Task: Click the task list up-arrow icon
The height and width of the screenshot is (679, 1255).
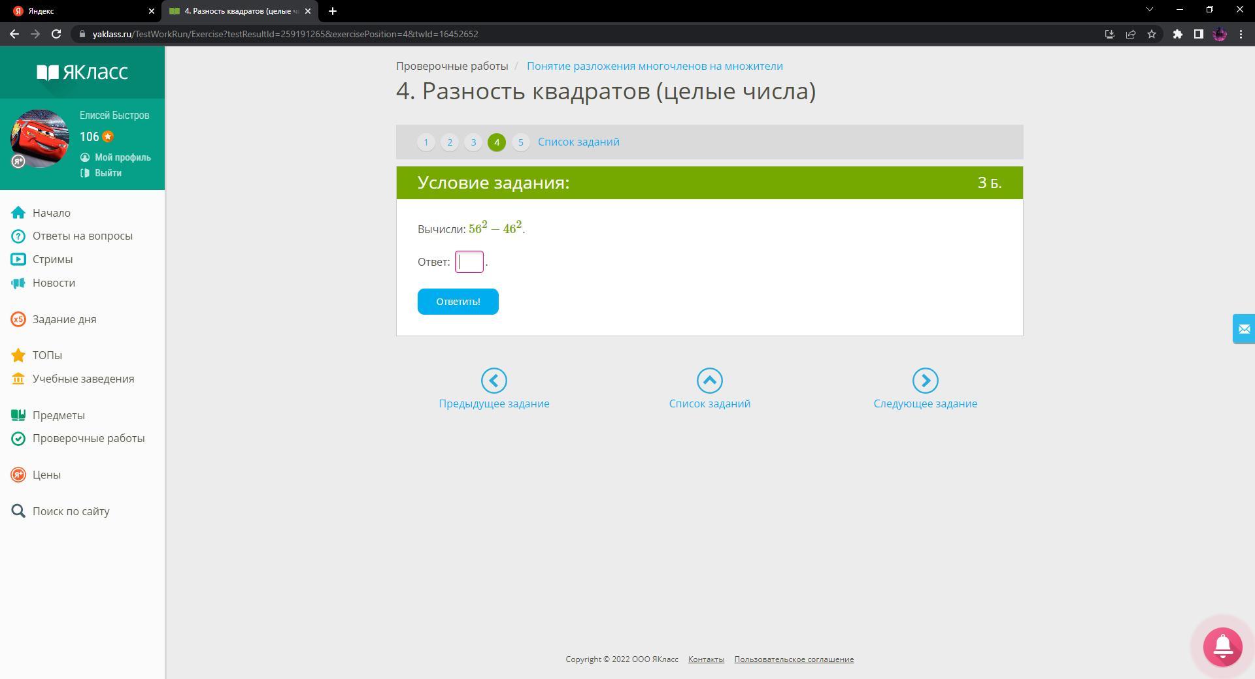Action: click(709, 381)
